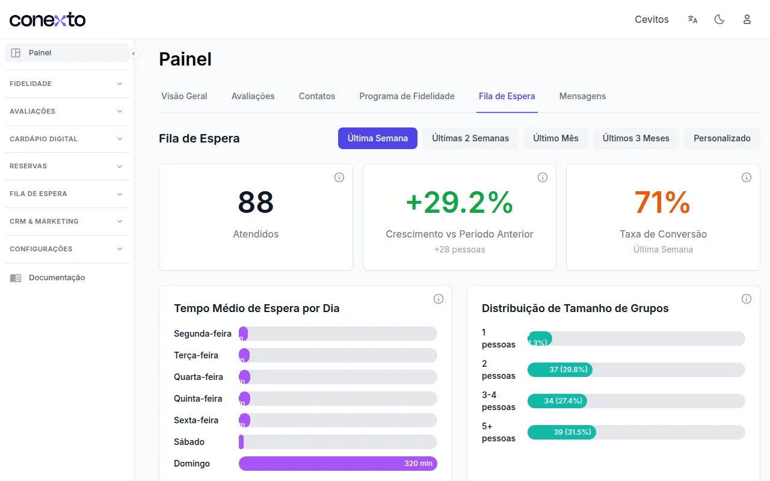This screenshot has height=481, width=770.
Task: Choose the Últimos 3 Meses period
Action: (636, 138)
